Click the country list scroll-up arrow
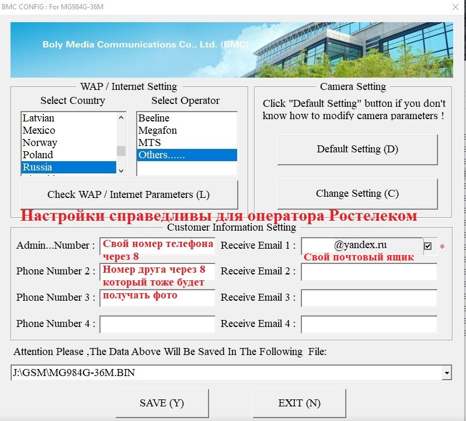The height and width of the screenshot is (421, 466). click(x=121, y=117)
